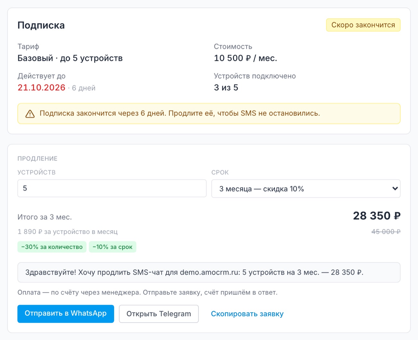The width and height of the screenshot is (418, 340).
Task: Open Telegram to send the request
Action: (159, 314)
